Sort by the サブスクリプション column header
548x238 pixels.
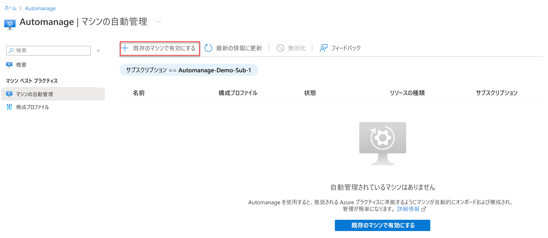497,93
